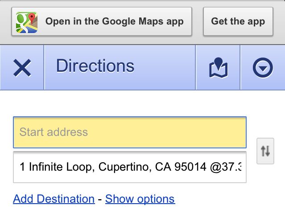Viewport: 285px width, 217px height.
Task: Swap start and destination addresses
Action: [265, 151]
